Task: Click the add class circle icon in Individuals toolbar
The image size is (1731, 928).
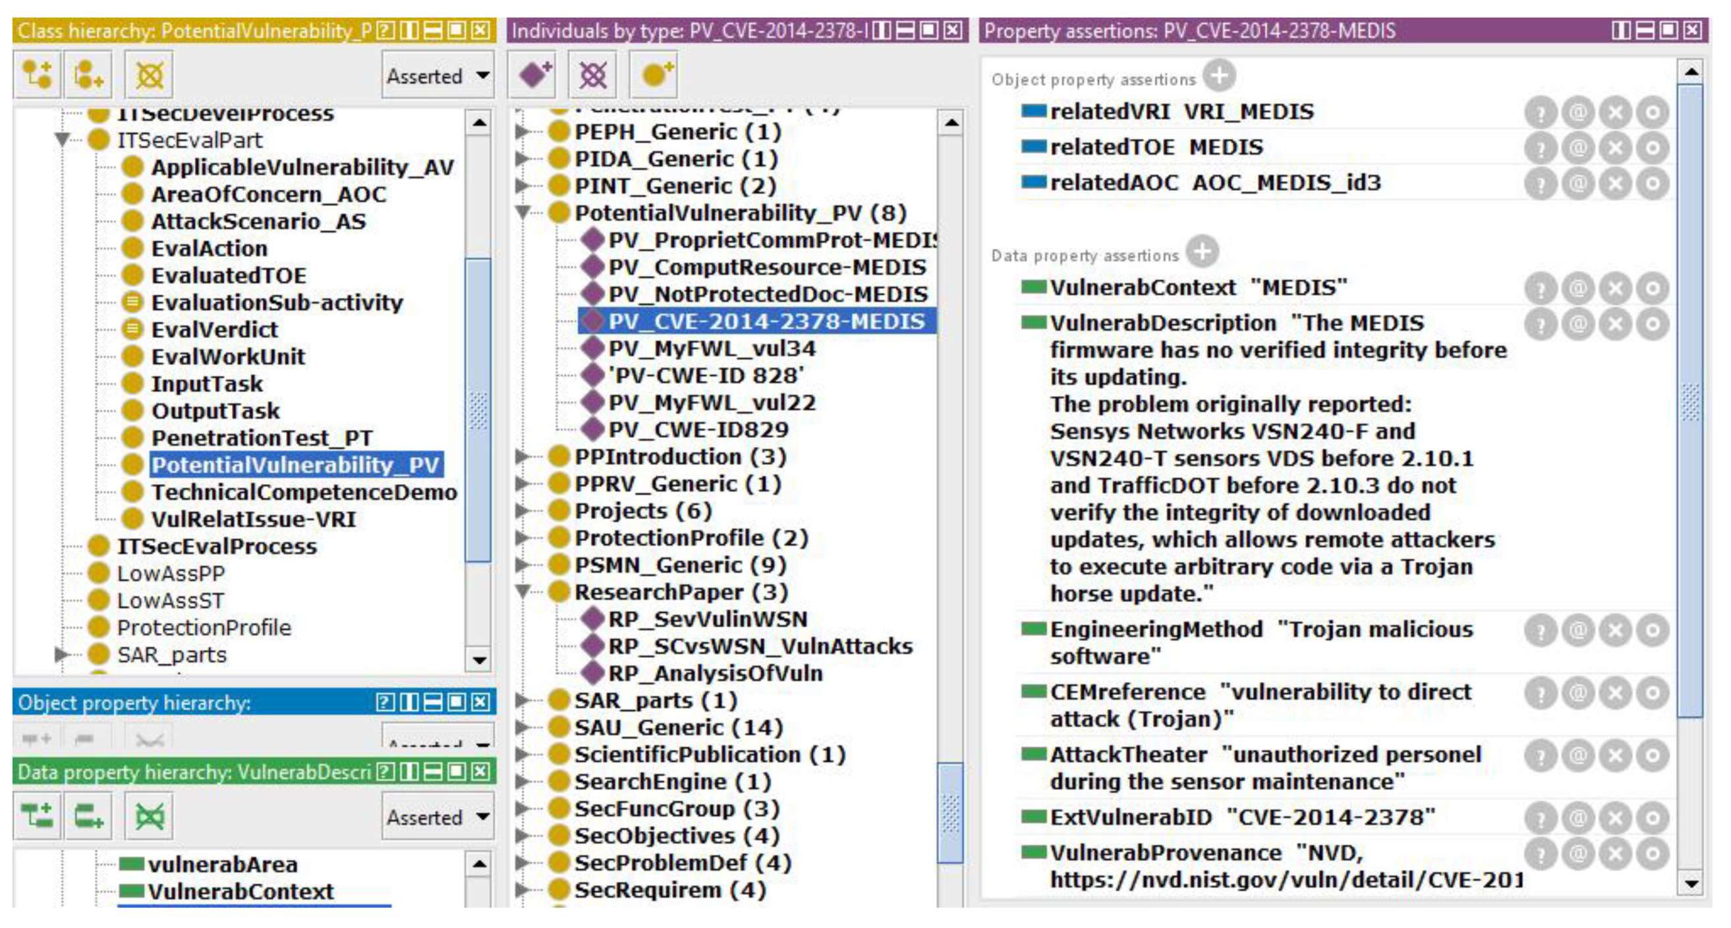Action: click(655, 74)
